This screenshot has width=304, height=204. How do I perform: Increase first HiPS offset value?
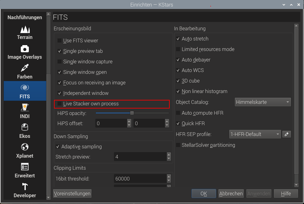129,121
